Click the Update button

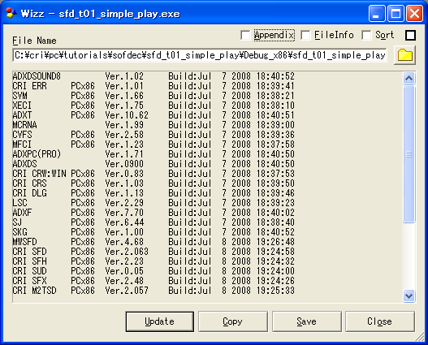point(160,321)
